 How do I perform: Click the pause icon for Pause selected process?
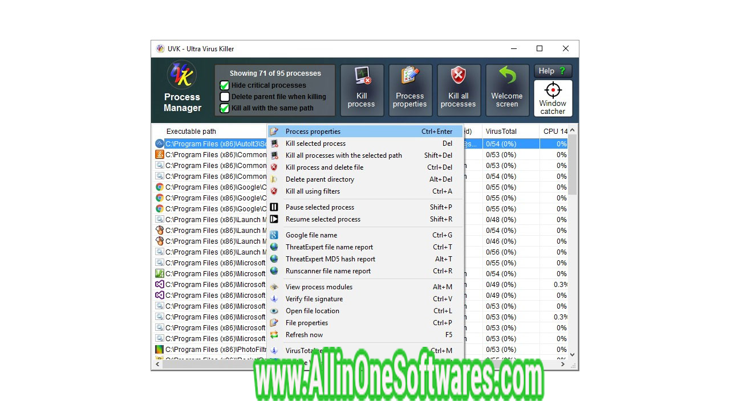[274, 207]
